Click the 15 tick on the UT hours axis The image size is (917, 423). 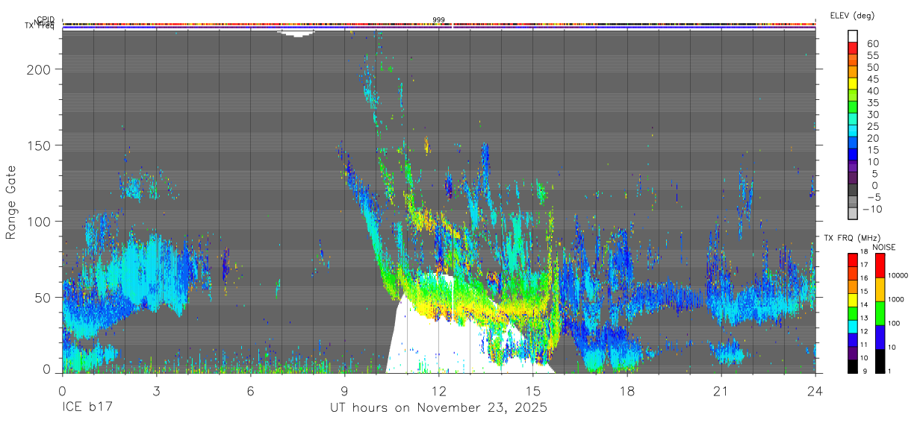pos(532,391)
